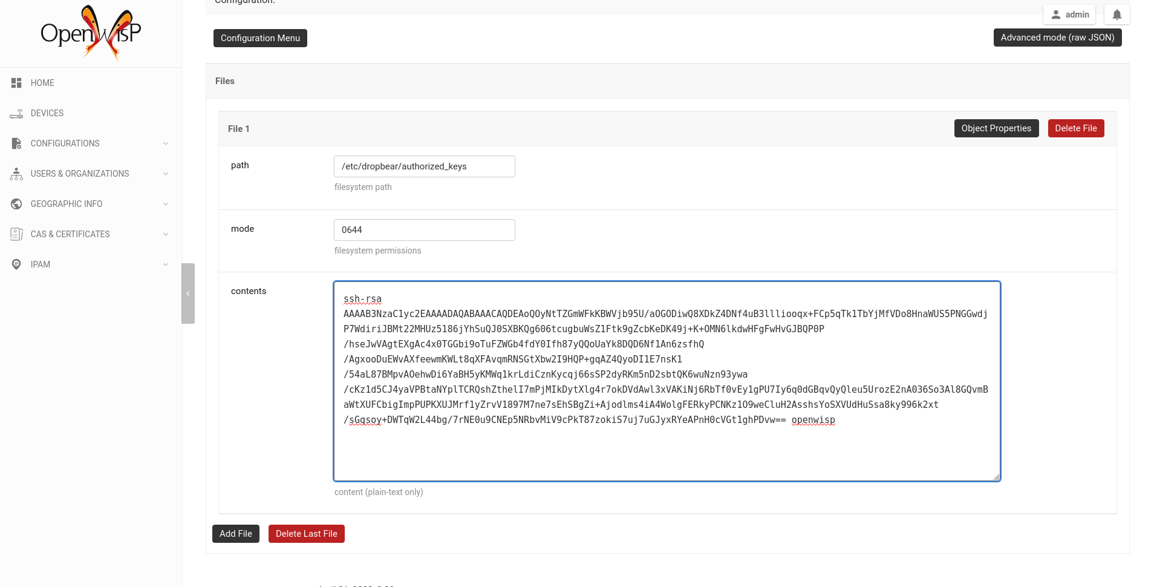Screen dimensions: 1154x587
Task: Switch to Advanced mode (raw JSON)
Action: coord(1057,37)
